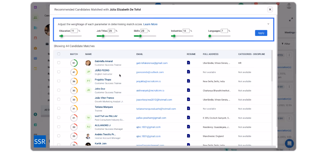Click the Apply button
This screenshot has height=153, width=318.
tap(261, 33)
